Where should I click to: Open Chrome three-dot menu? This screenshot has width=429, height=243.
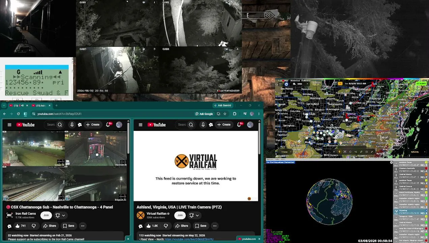(x=259, y=114)
